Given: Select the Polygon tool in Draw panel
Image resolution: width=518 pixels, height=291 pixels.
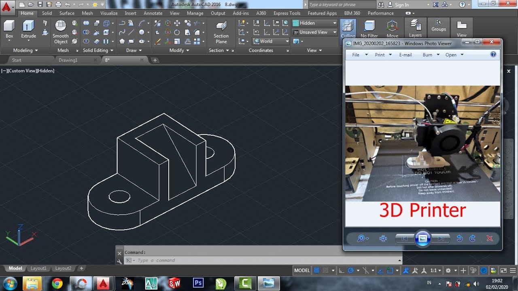Looking at the screenshot, I should point(122,41).
